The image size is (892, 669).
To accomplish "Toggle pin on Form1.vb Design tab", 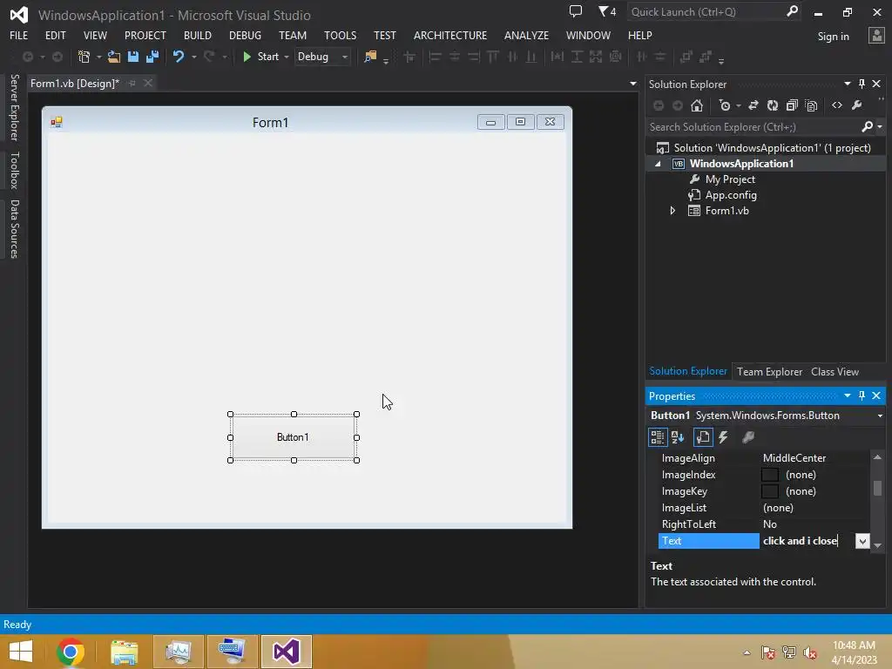I will 132,83.
